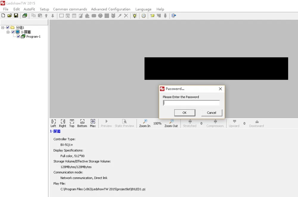Collapse the 分组1 group tree node

pyautogui.click(x=3, y=27)
